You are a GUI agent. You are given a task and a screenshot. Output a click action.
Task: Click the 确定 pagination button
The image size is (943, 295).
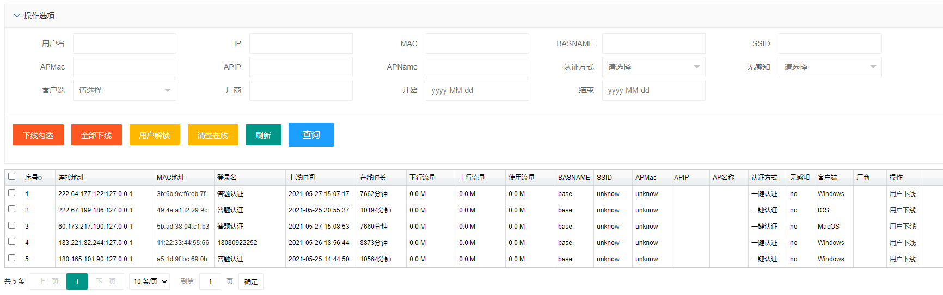(x=251, y=281)
